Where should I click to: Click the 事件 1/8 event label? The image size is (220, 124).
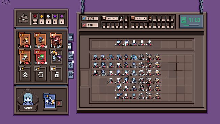click(x=112, y=18)
